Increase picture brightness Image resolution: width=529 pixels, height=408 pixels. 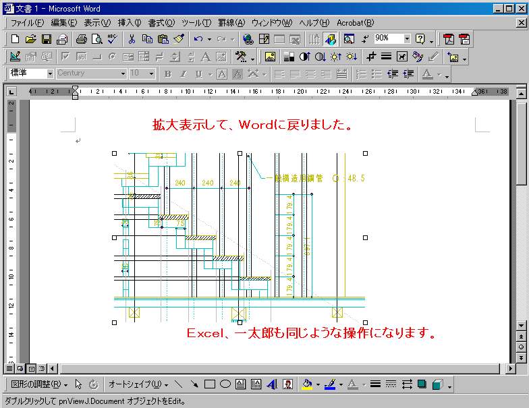[x=336, y=57]
